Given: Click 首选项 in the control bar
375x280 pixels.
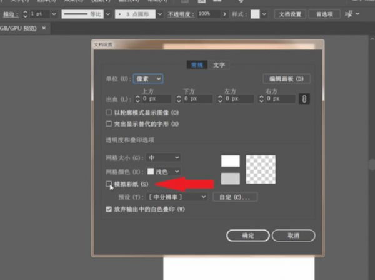Looking at the screenshot, I should (324, 14).
